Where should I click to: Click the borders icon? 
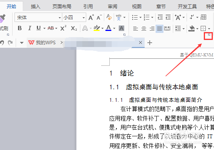[x=203, y=29]
